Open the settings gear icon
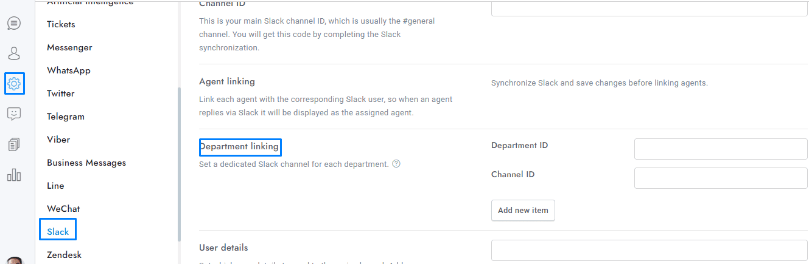This screenshot has height=264, width=809. point(15,83)
